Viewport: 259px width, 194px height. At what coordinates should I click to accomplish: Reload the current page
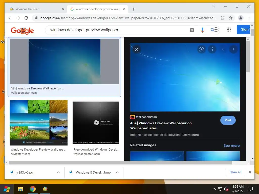pos(26,18)
